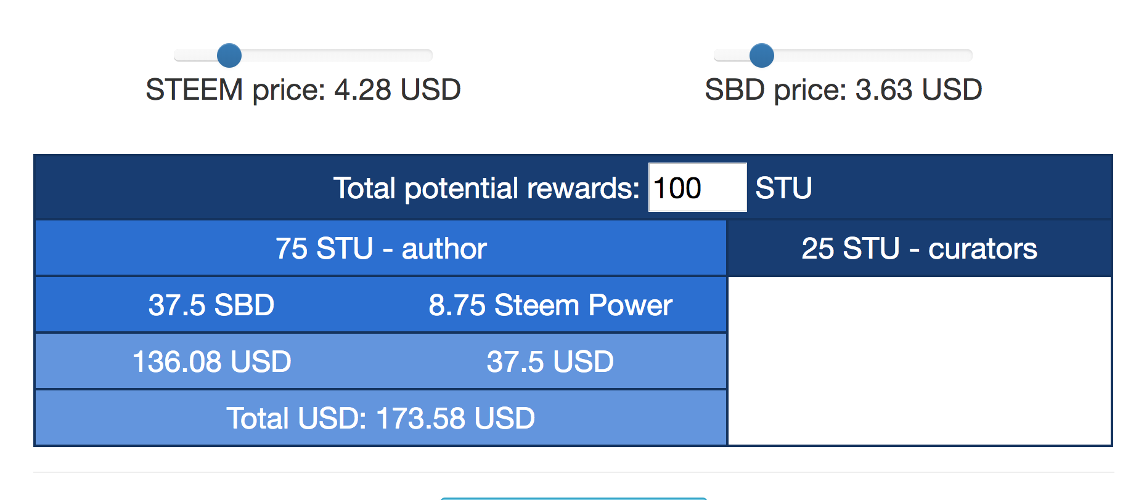Click the partially visible button at bottom
This screenshot has height=500, width=1144.
pyautogui.click(x=573, y=498)
